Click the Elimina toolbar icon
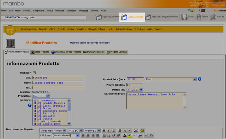The width and height of the screenshot is (226, 139). pyautogui.click(x=198, y=17)
